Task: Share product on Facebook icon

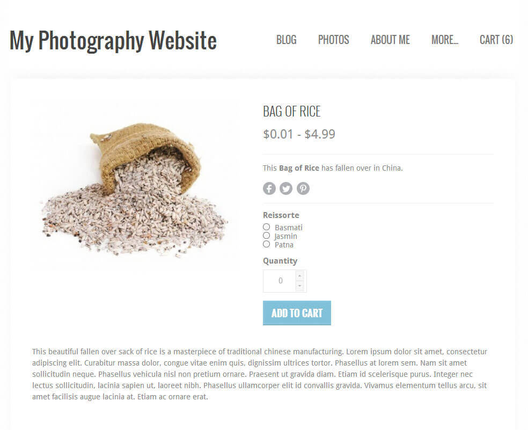Action: coord(269,188)
